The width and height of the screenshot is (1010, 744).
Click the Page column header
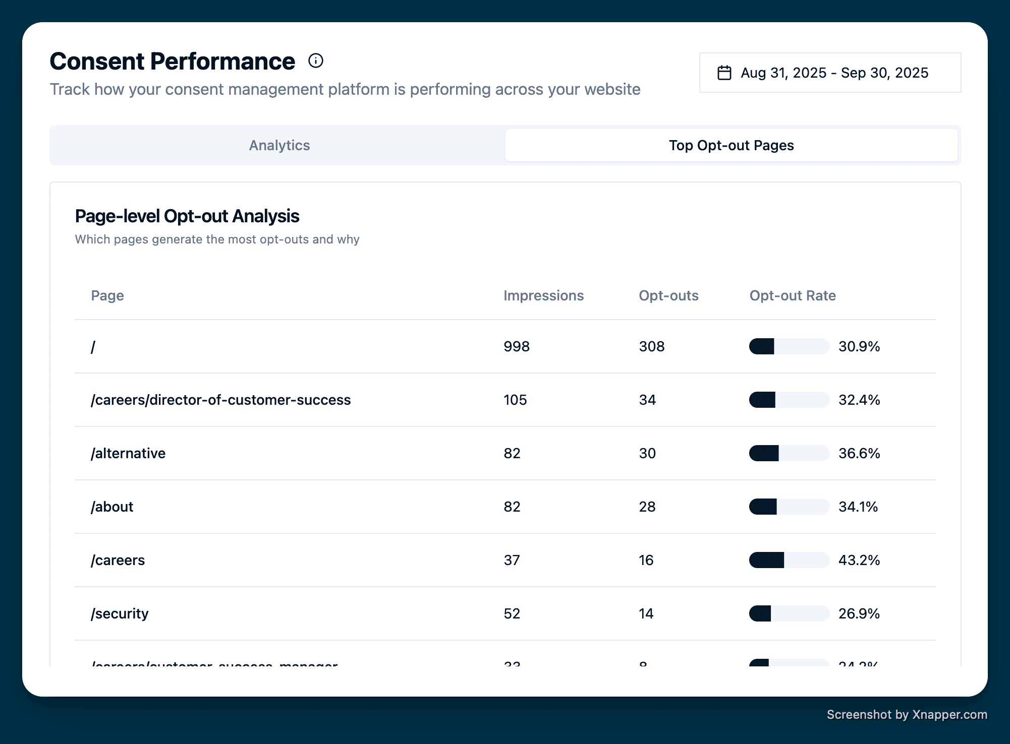107,295
